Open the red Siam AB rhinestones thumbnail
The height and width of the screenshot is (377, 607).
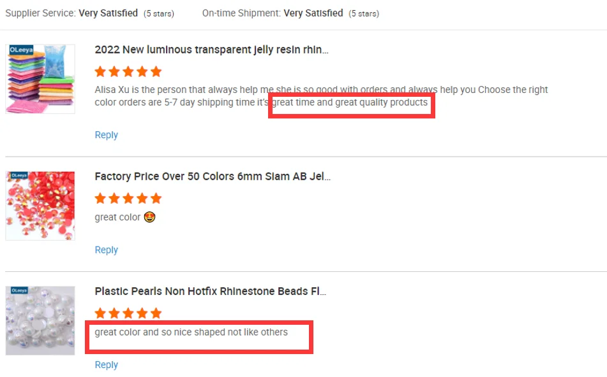(40, 206)
